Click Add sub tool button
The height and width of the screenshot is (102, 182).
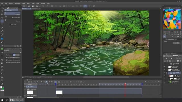(13, 25)
